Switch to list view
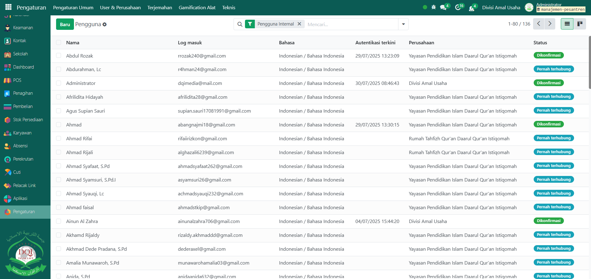This screenshot has height=279, width=591. [567, 24]
